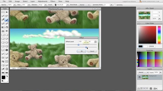
Task: Select the active Brush tool
Action: click(x=7, y=20)
